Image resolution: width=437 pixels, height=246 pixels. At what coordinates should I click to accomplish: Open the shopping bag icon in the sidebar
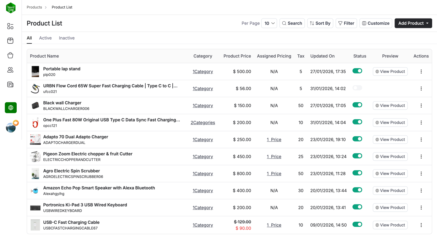coord(10,55)
